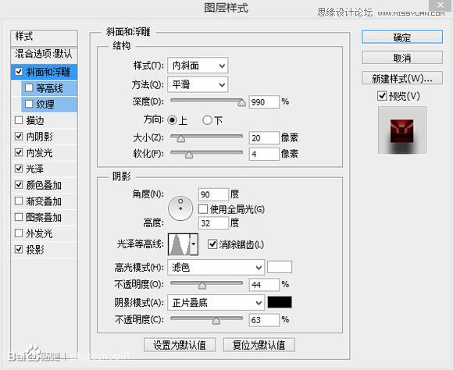Screen dimensions: 453x370
Task: Click the angle and altitude dial
Action: tap(180, 208)
